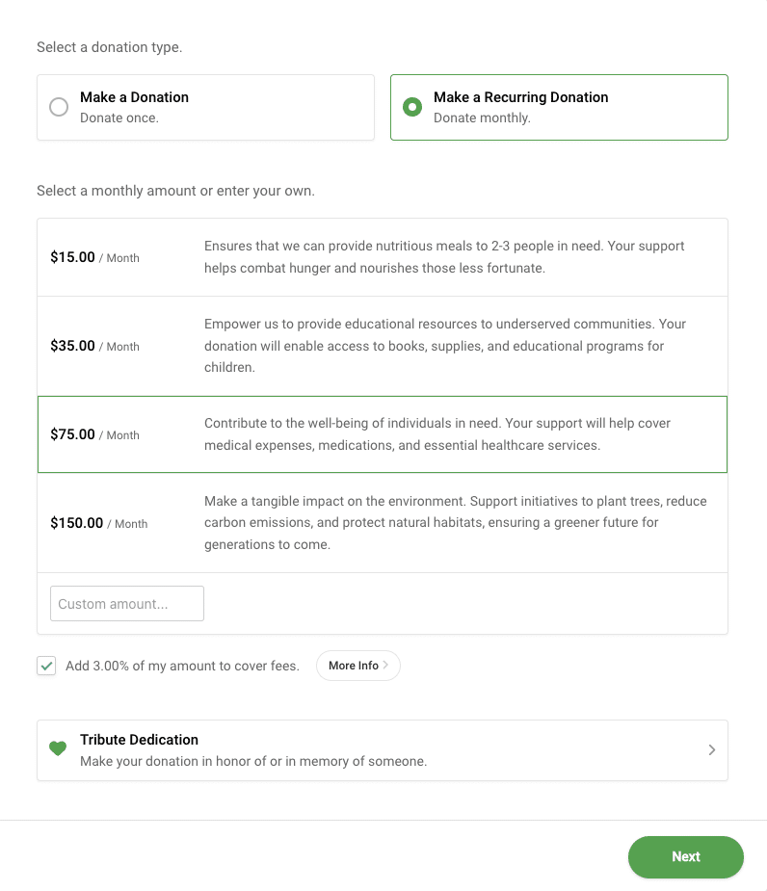Click the Custom amount input field
The image size is (767, 891).
[126, 603]
